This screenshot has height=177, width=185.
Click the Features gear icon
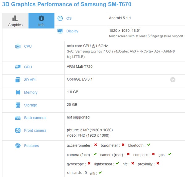(18, 146)
